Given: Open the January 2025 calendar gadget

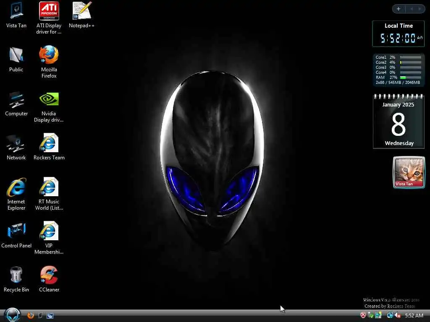Looking at the screenshot, I should click(x=399, y=121).
